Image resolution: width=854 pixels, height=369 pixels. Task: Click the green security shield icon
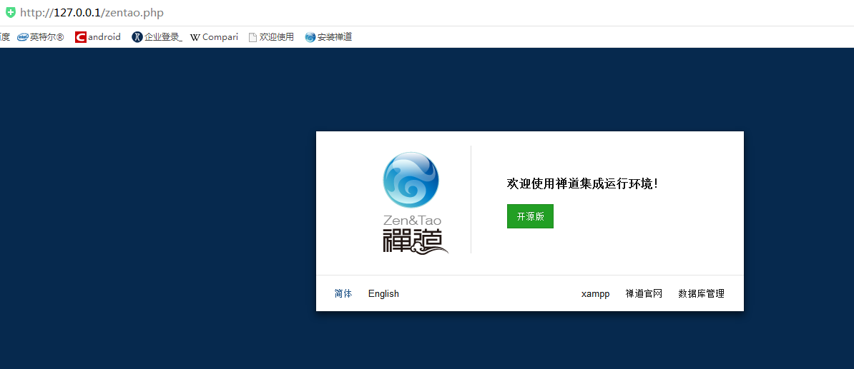[10, 12]
